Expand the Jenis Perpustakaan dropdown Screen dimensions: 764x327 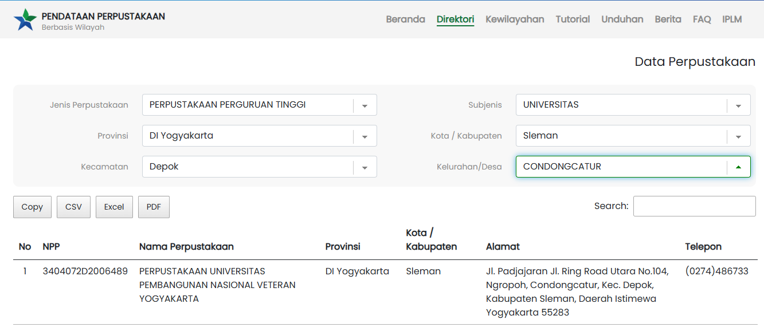point(365,105)
